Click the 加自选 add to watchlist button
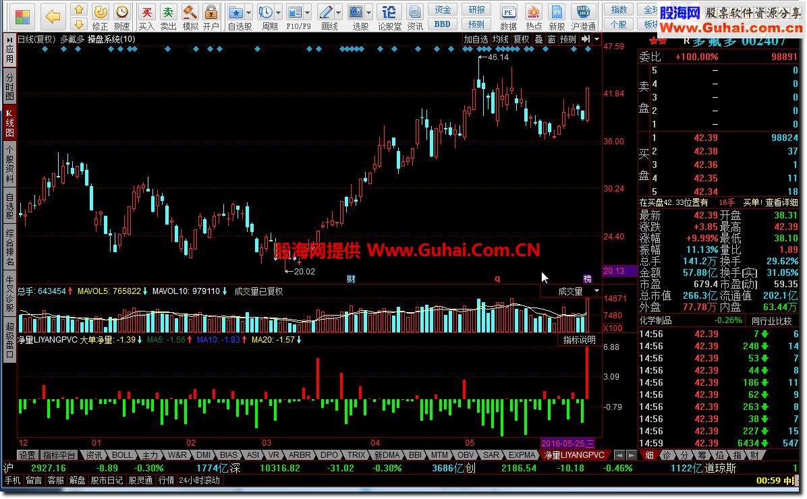 476,39
